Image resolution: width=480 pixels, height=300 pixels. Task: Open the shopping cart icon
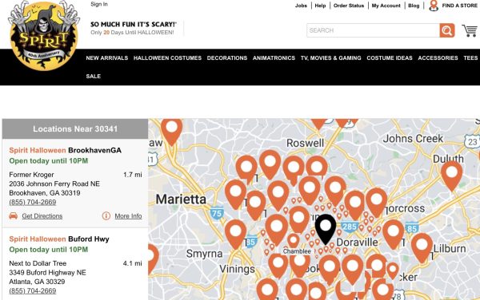(470, 30)
